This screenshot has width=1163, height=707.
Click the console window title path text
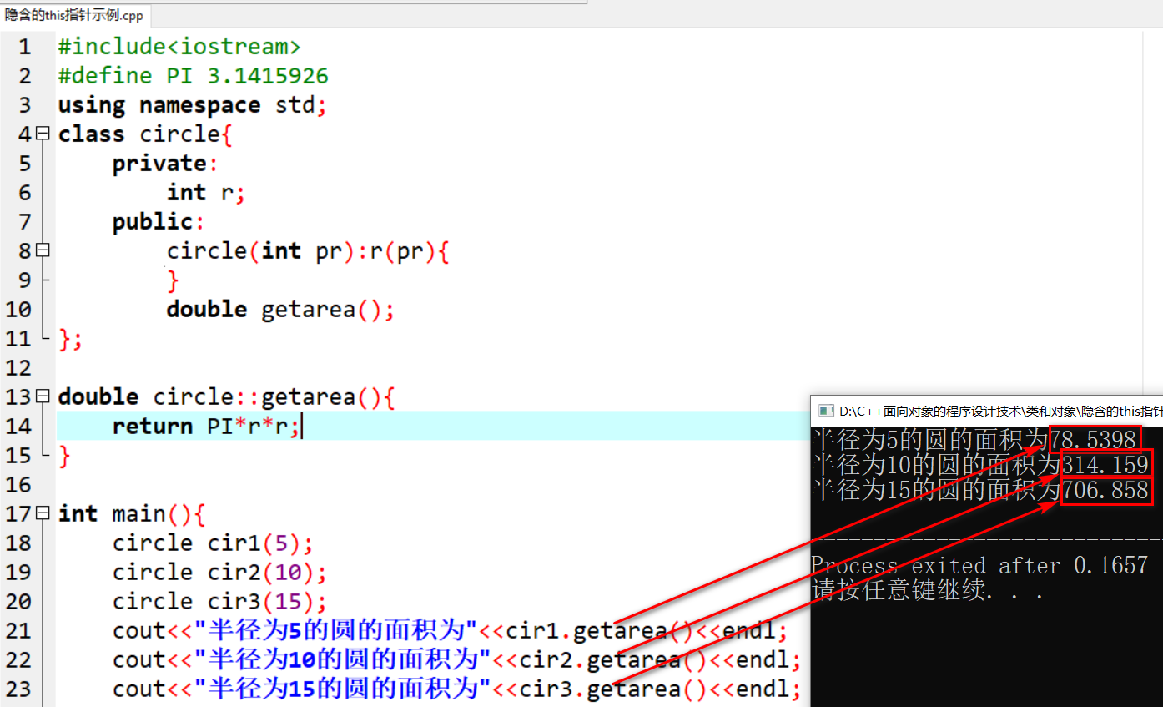pyautogui.click(x=1001, y=411)
